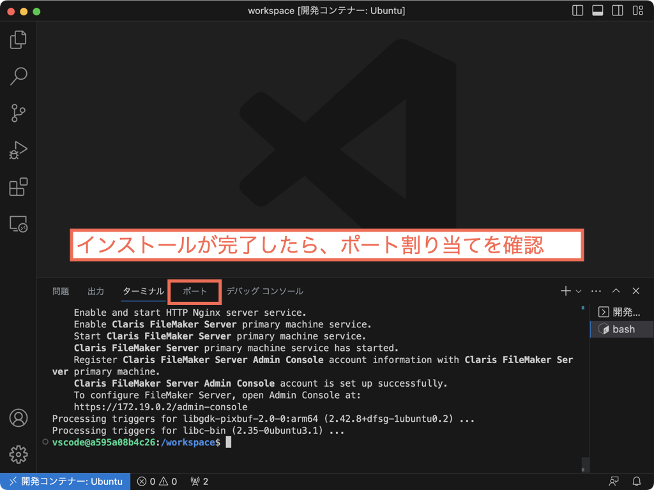Toggle the primary sidebar layout icon
654x490 pixels.
[577, 10]
